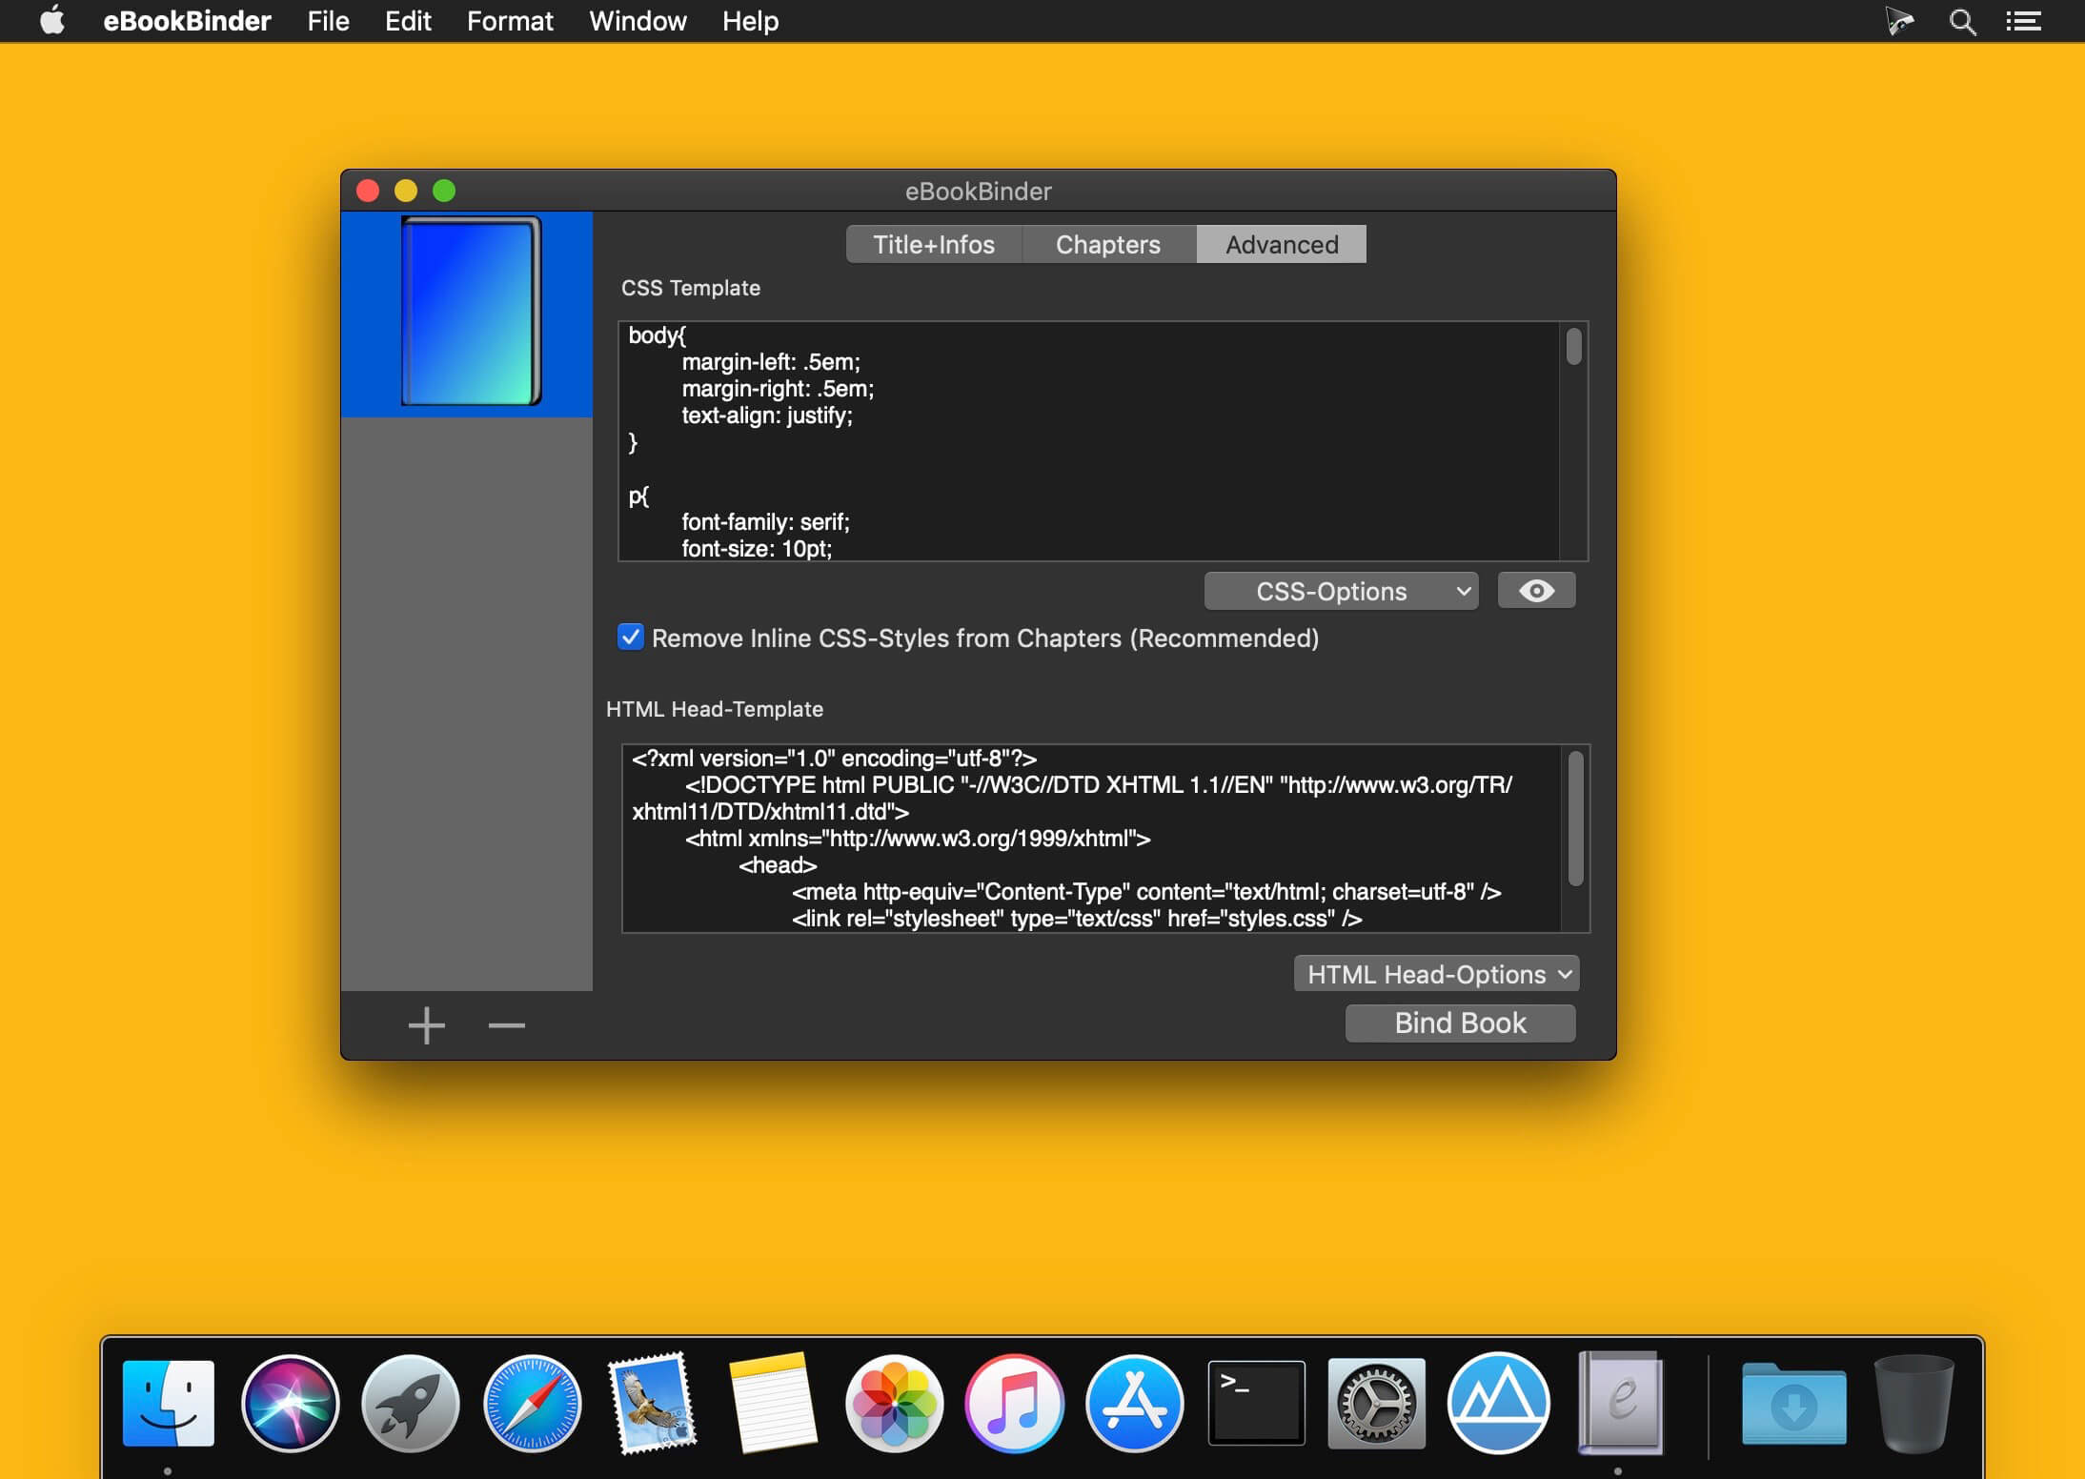Open the eBookBinder app in the Dock

click(1620, 1403)
